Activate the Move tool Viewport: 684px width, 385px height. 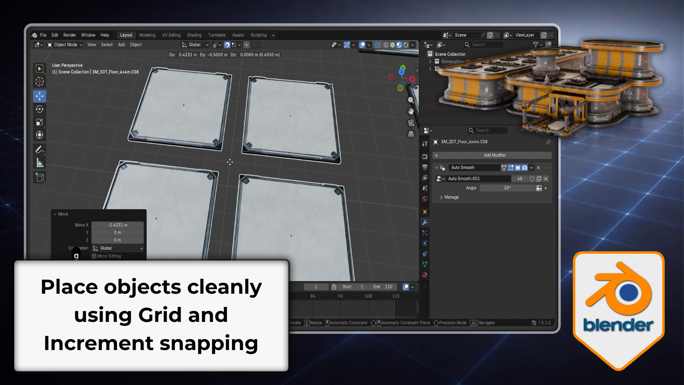[40, 96]
